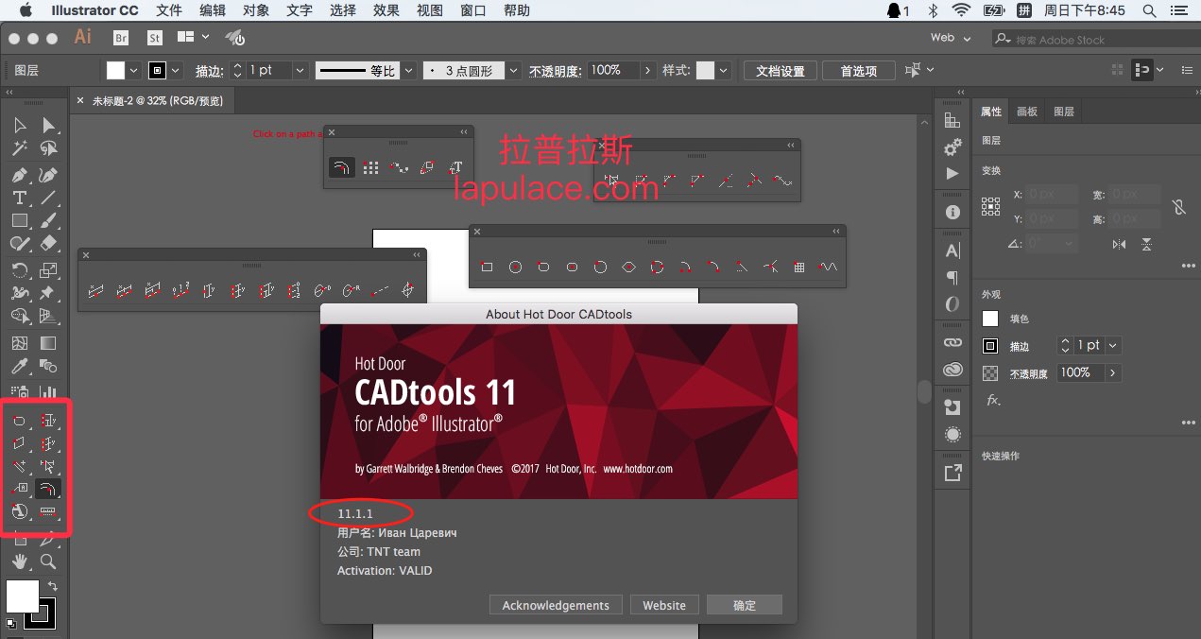Open 首选项 preferences
Screen dimensions: 1201x639
click(858, 71)
